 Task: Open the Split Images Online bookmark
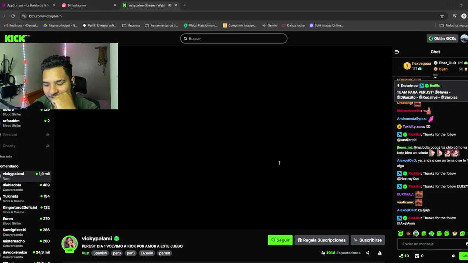point(327,26)
